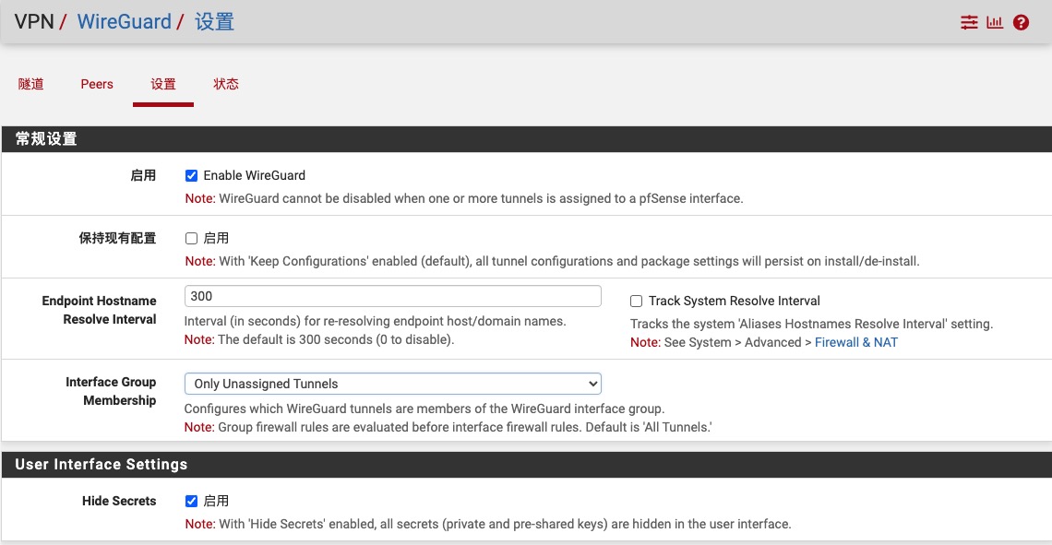
Task: Focus the Endpoint Hostname Resolve Interval field
Action: coord(393,296)
